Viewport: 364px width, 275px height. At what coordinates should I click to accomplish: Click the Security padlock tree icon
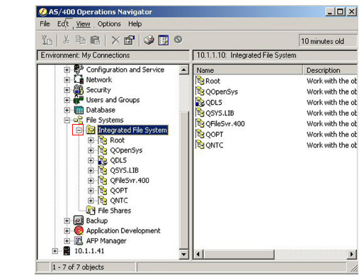pos(79,90)
